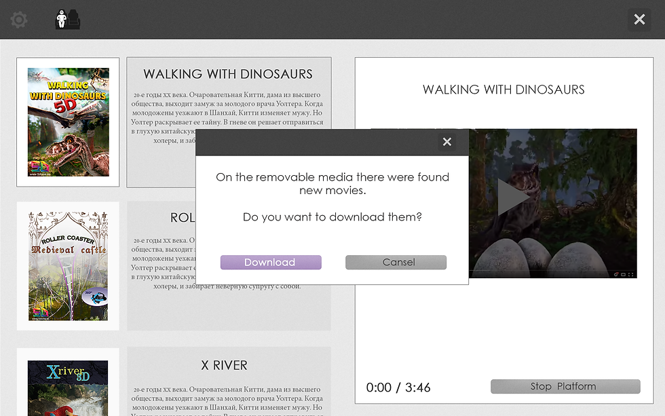The height and width of the screenshot is (416, 665).
Task: Open settings via the gear icon
Action: click(19, 20)
